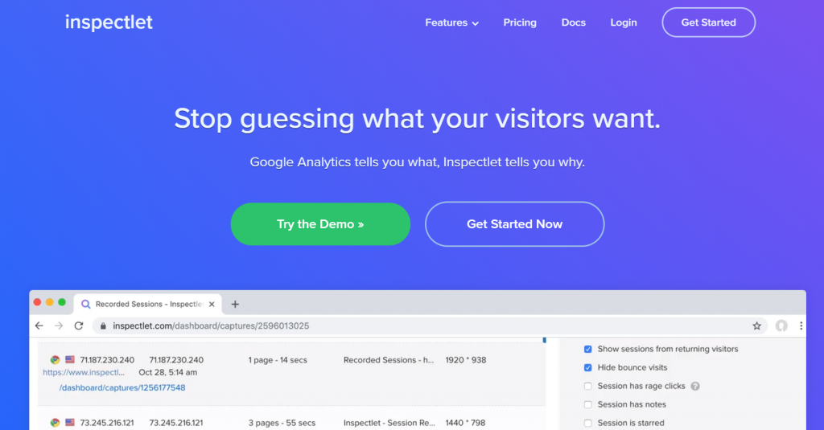Check Session has notes

(x=588, y=404)
